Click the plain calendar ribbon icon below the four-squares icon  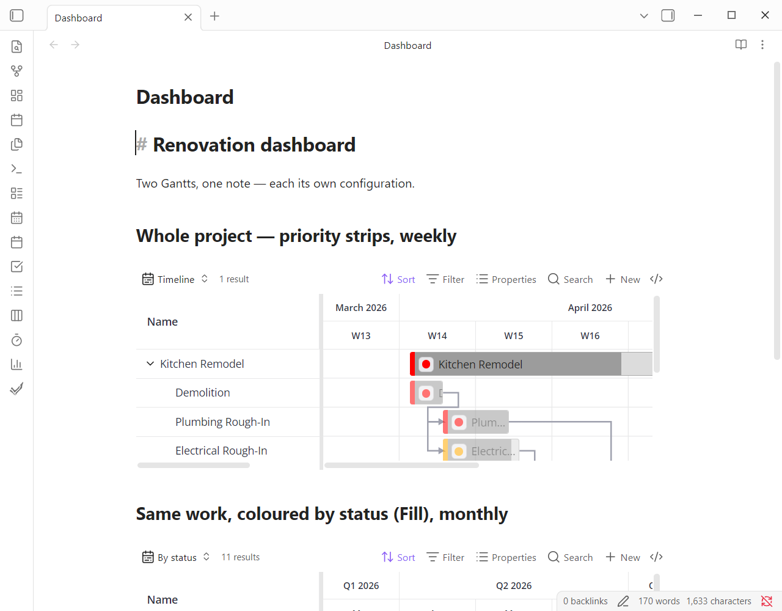click(x=17, y=120)
